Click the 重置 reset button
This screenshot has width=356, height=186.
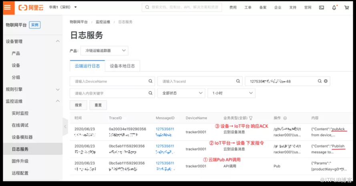pos(98,105)
